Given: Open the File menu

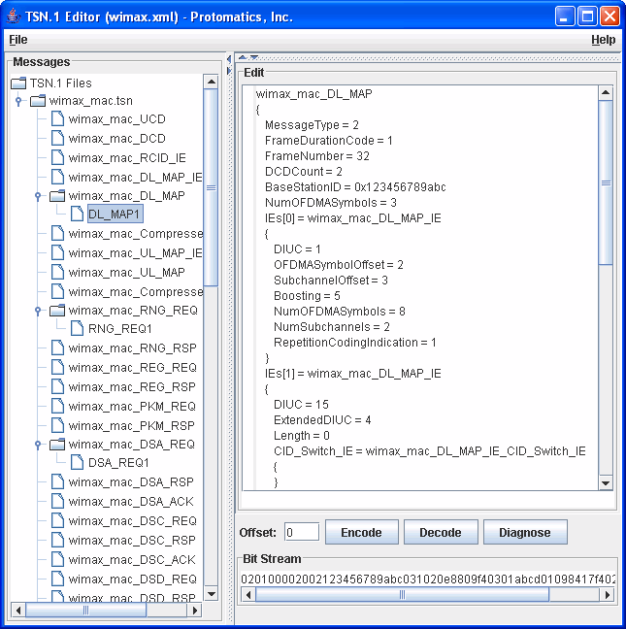Looking at the screenshot, I should (17, 40).
